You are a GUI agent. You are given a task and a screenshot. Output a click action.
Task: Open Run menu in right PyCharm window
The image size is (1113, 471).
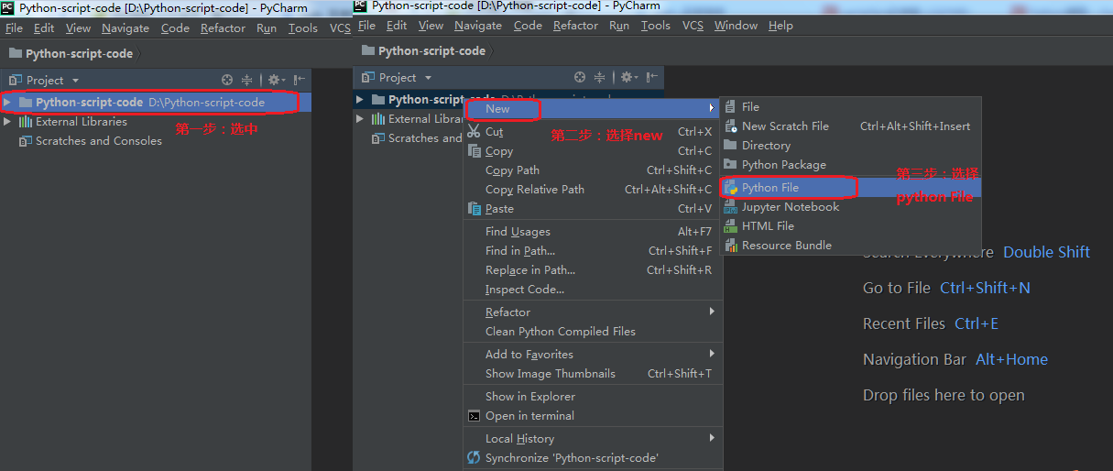pyautogui.click(x=619, y=26)
